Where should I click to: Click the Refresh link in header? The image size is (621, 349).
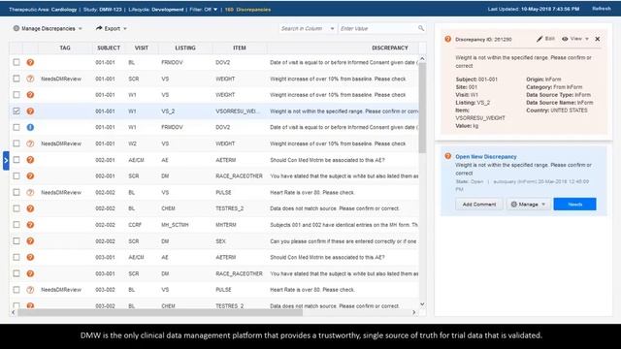click(602, 9)
